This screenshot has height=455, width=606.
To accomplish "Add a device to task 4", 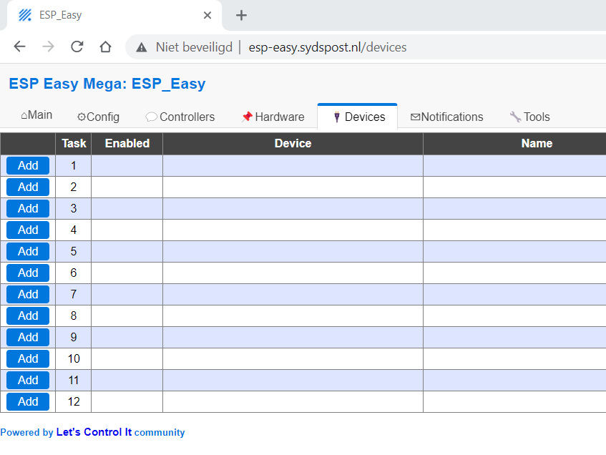I will point(28,230).
